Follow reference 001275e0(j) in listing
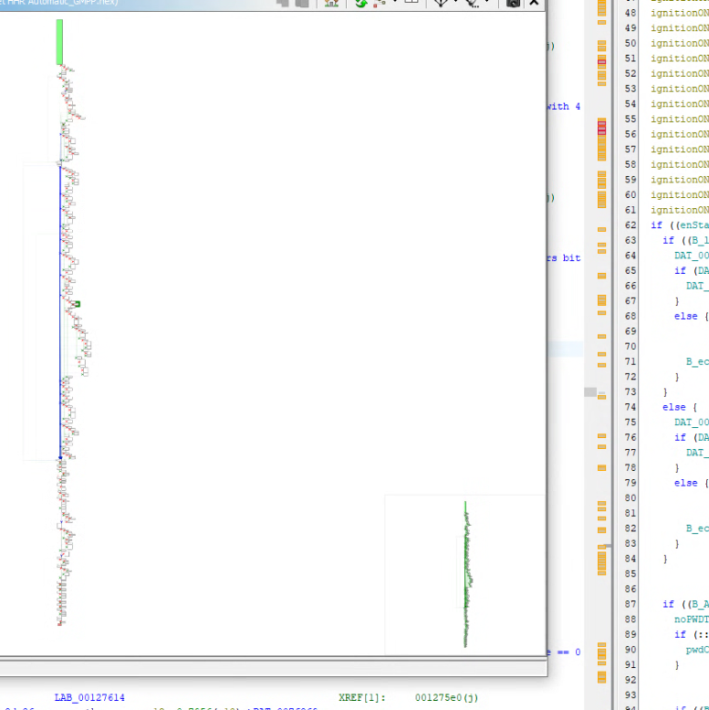 pyautogui.click(x=446, y=697)
